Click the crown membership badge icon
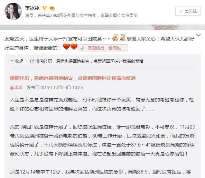This screenshot has width=205, height=178. [52, 8]
